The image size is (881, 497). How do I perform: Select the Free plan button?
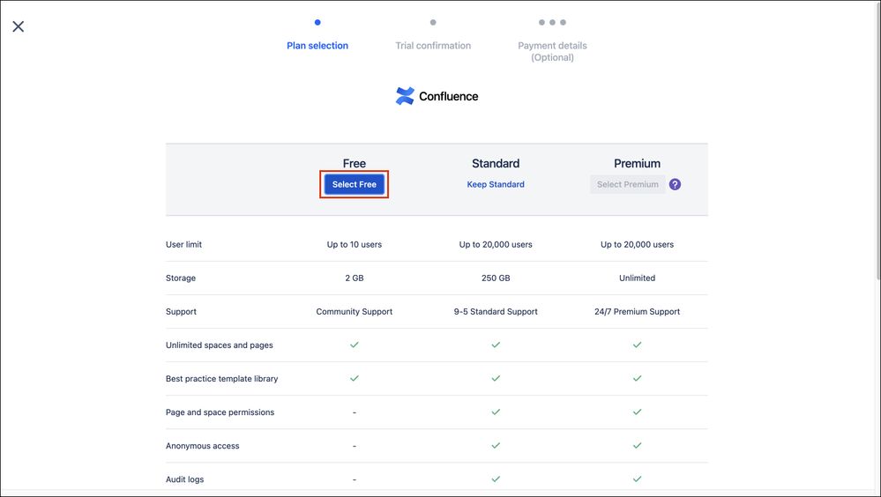pyautogui.click(x=354, y=184)
